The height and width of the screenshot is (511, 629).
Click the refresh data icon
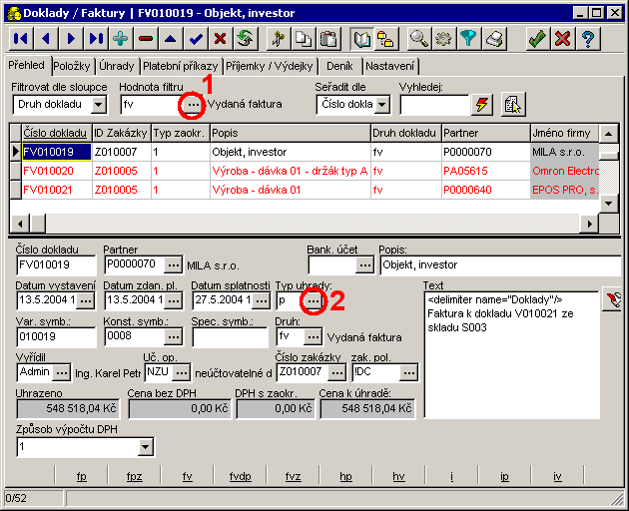245,39
